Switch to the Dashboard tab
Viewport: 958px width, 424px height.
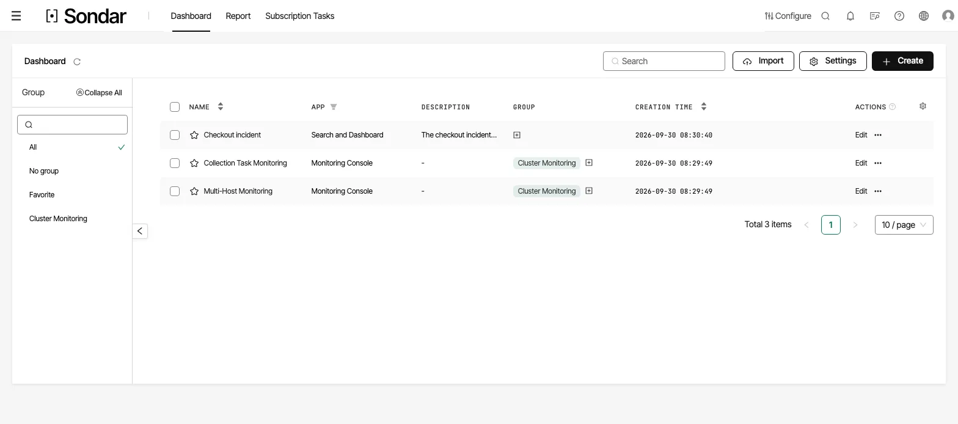[191, 16]
